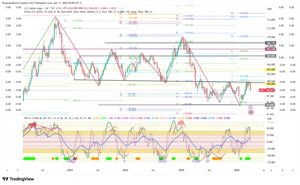Click the 105.883 horizontal line price label
300x185 pixels.
point(270,56)
